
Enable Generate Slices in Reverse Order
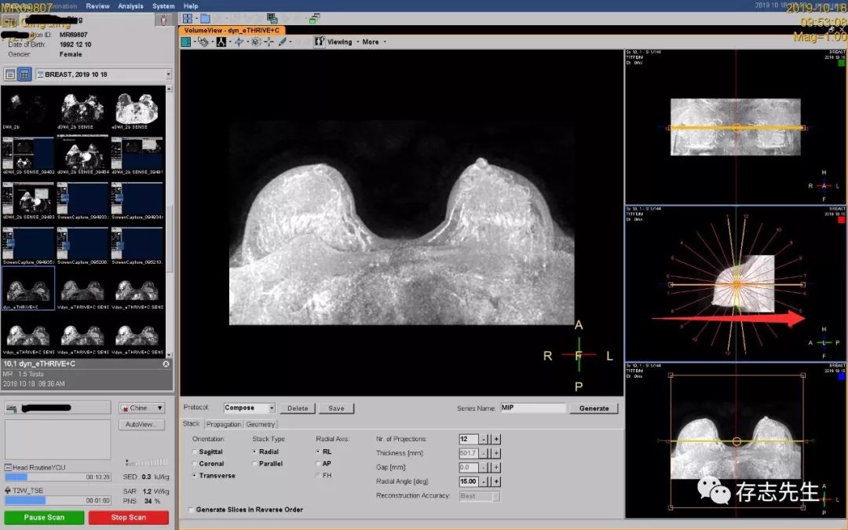click(x=192, y=510)
